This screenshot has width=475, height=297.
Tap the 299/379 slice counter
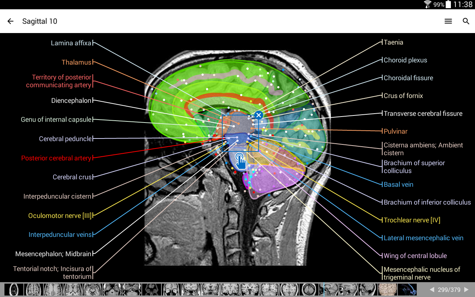449,290
